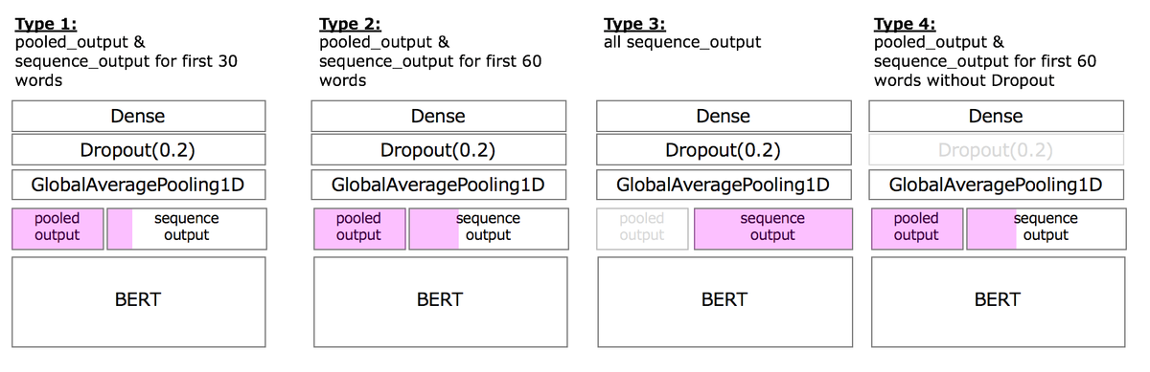Select the BERT block under Type 3
Screen dimensions: 1150x372
[724, 301]
